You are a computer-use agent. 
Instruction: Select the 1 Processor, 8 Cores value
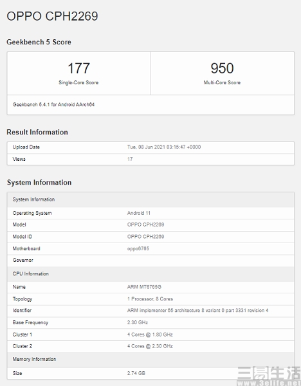pyautogui.click(x=150, y=299)
